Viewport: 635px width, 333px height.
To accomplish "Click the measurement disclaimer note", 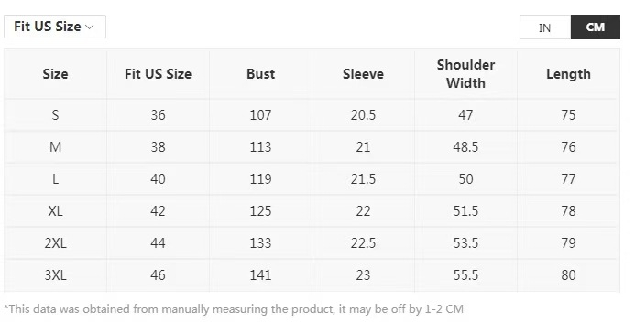I will 234,309.
